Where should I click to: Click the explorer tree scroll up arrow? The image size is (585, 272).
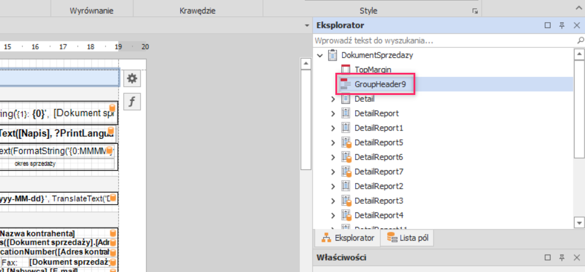[579, 55]
